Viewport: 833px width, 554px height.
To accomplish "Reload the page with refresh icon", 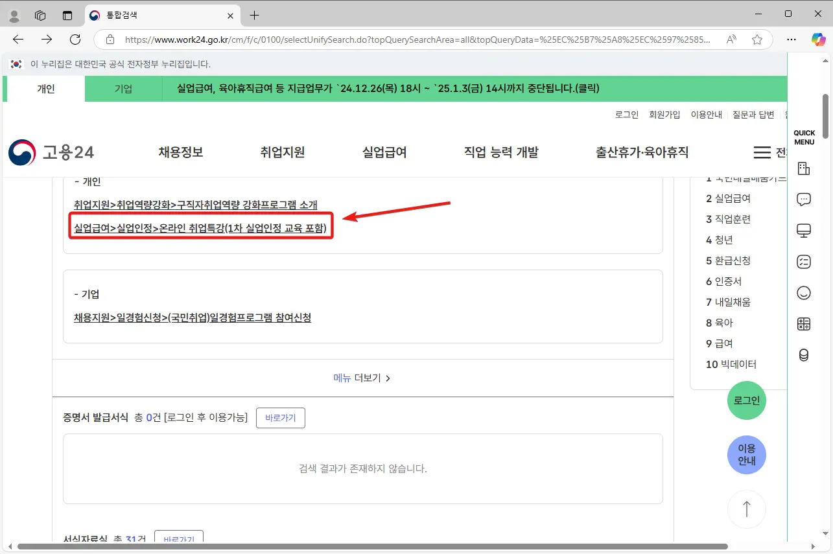I will 75,40.
